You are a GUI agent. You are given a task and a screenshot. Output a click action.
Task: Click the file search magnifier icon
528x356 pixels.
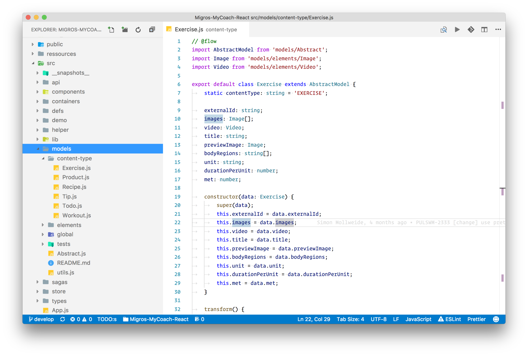[443, 30]
